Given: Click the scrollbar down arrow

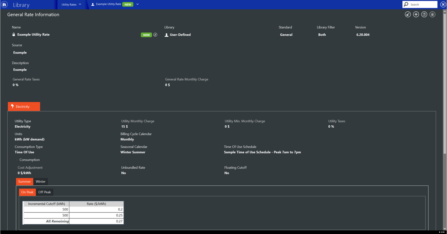Looking at the screenshot, I should pyautogui.click(x=445, y=228).
